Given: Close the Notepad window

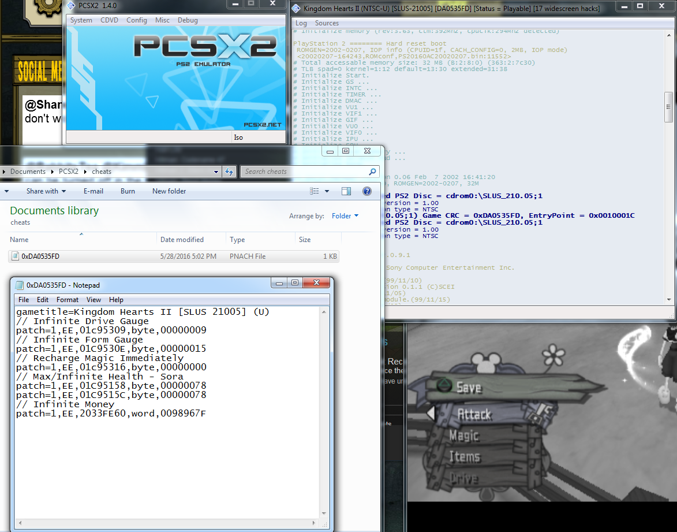Looking at the screenshot, I should click(x=316, y=282).
